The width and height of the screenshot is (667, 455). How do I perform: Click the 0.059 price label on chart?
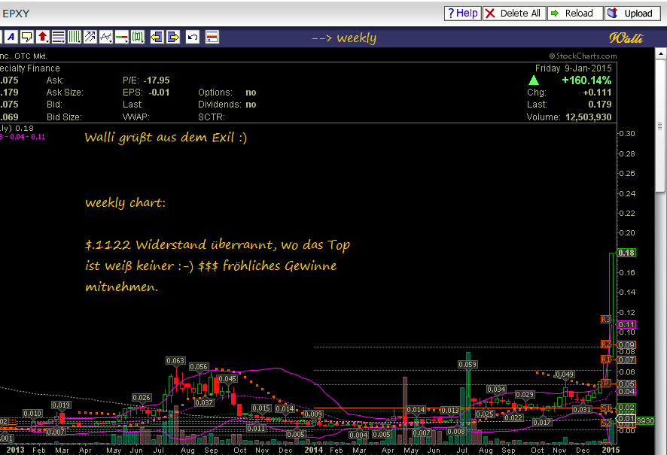point(468,365)
